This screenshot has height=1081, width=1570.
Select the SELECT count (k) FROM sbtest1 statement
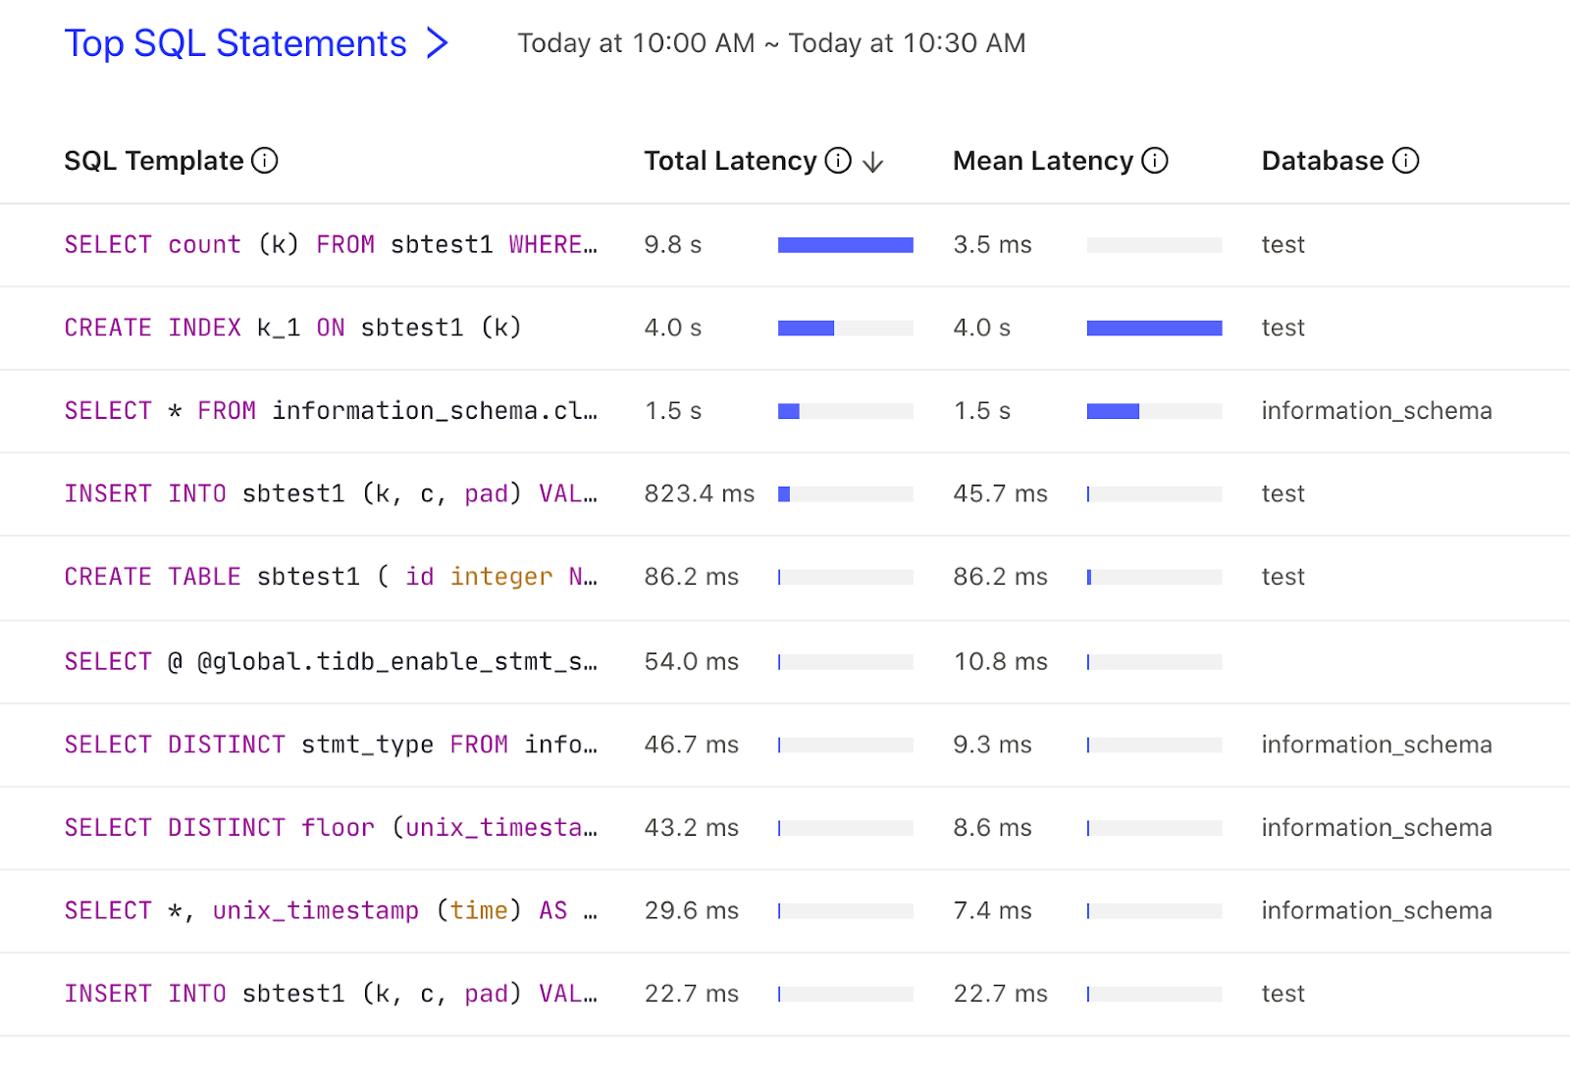point(330,245)
